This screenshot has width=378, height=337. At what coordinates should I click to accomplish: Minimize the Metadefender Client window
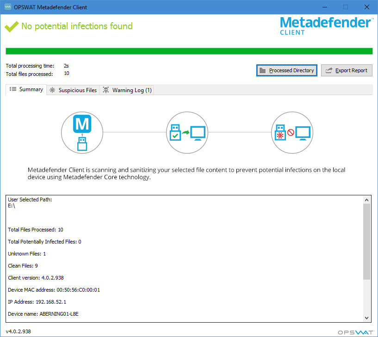click(325, 7)
